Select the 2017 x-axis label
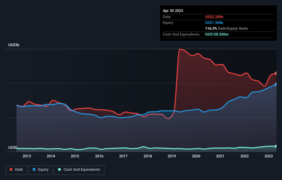The width and height of the screenshot is (282, 180). point(123,156)
